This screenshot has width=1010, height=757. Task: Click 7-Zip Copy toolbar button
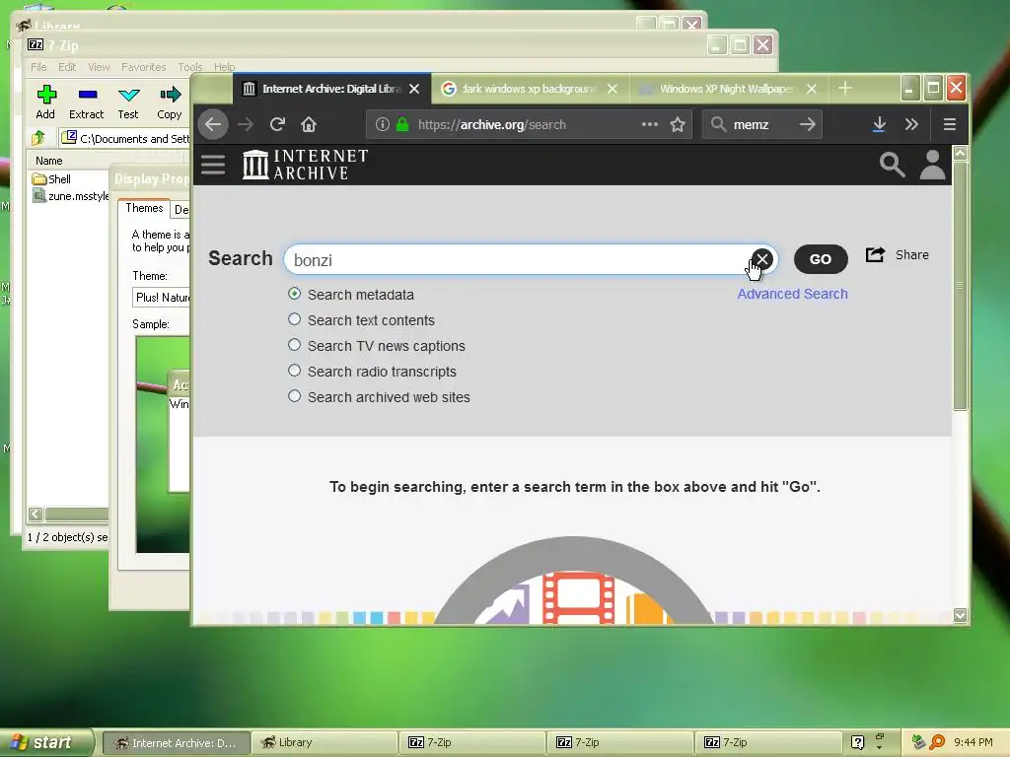click(x=170, y=103)
